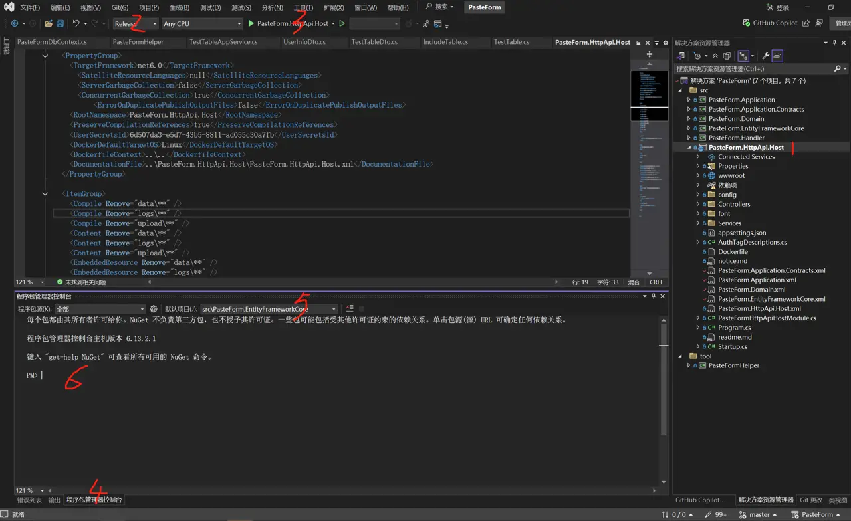Image resolution: width=851 pixels, height=521 pixels.
Task: Open the package source dropdown showing 全部
Action: 100,309
